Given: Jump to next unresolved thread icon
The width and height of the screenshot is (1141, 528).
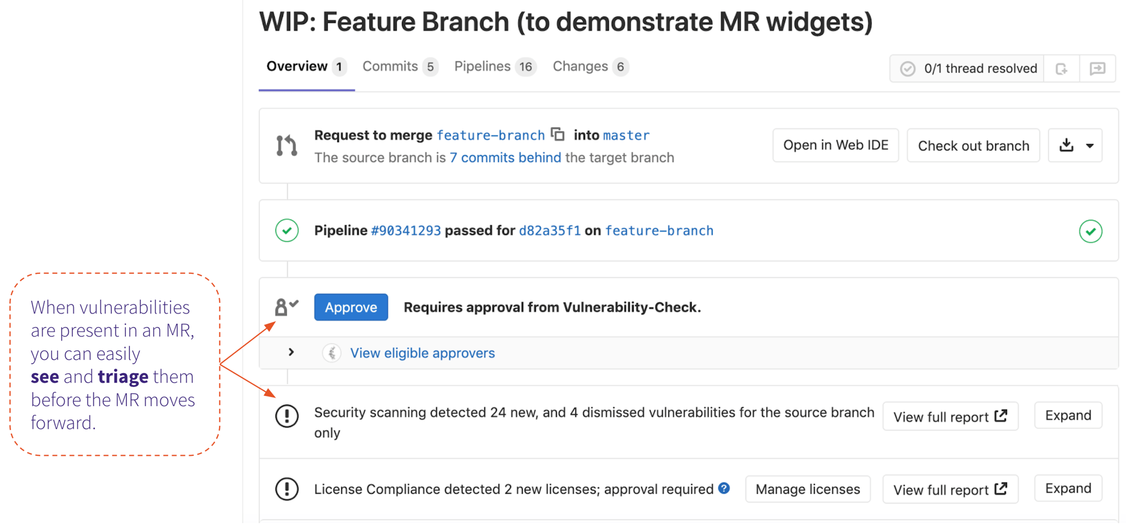Looking at the screenshot, I should 1098,68.
